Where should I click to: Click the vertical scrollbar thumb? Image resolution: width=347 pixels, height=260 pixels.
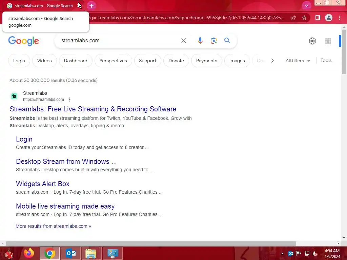pos(344,52)
